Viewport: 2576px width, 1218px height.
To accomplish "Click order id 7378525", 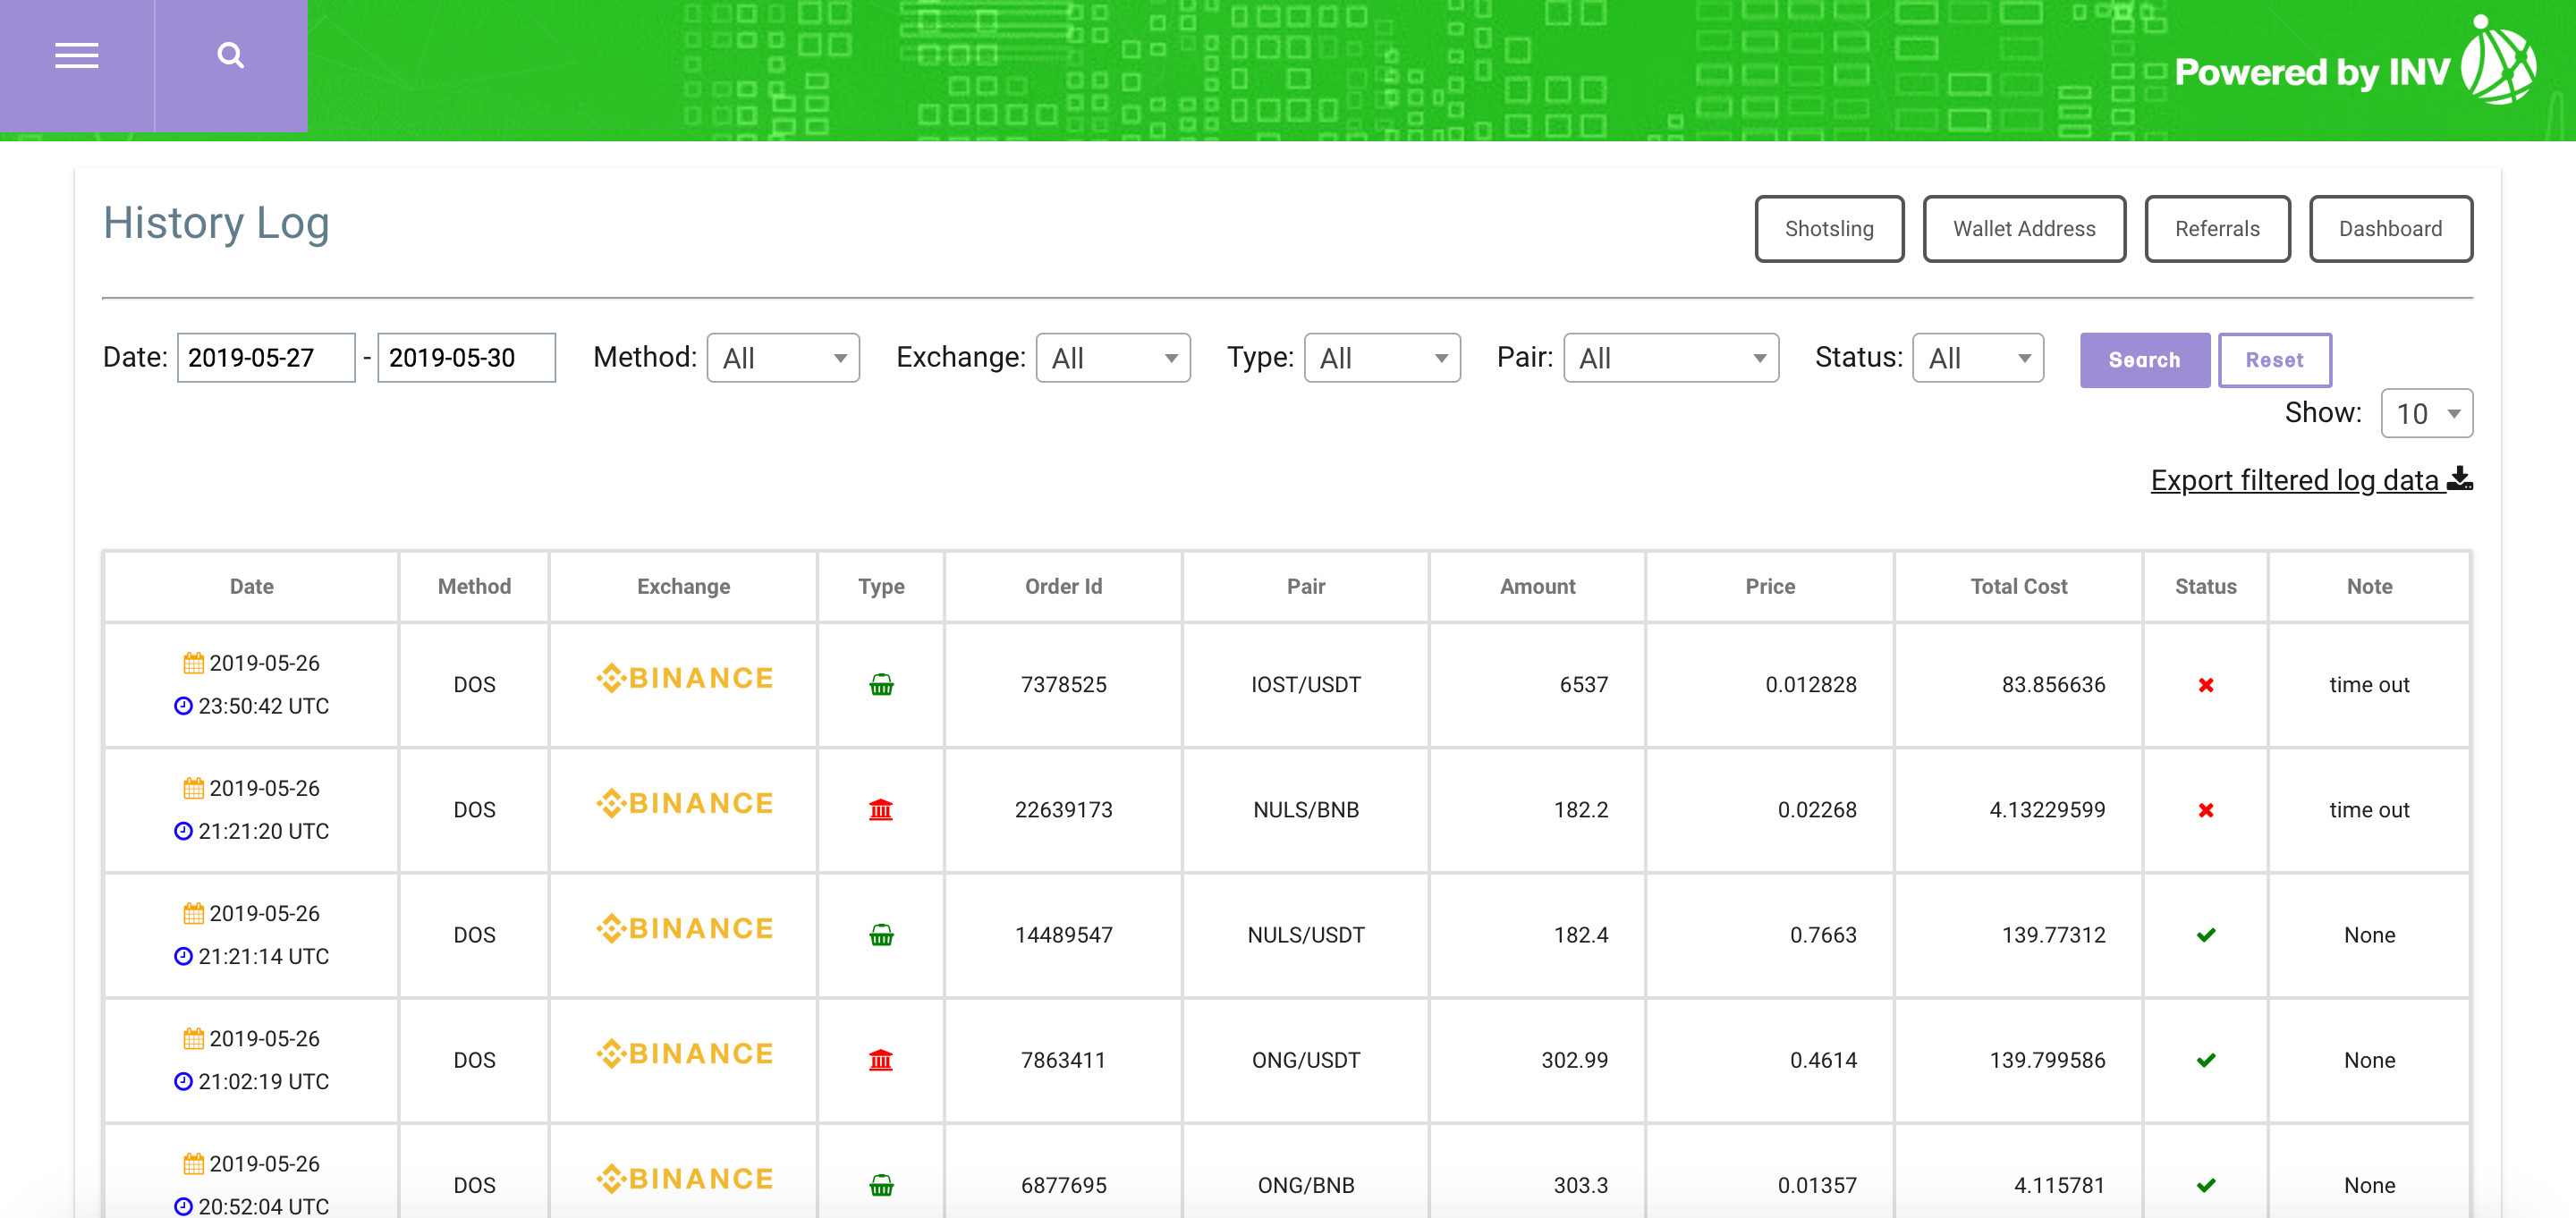I will click(x=1064, y=685).
